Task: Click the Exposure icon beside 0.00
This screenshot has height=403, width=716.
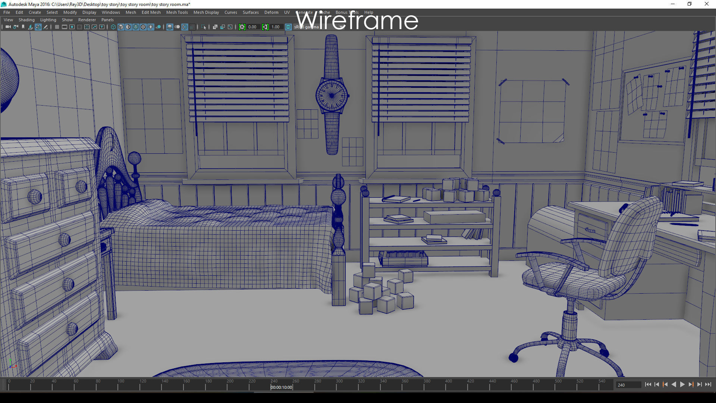Action: pos(242,27)
